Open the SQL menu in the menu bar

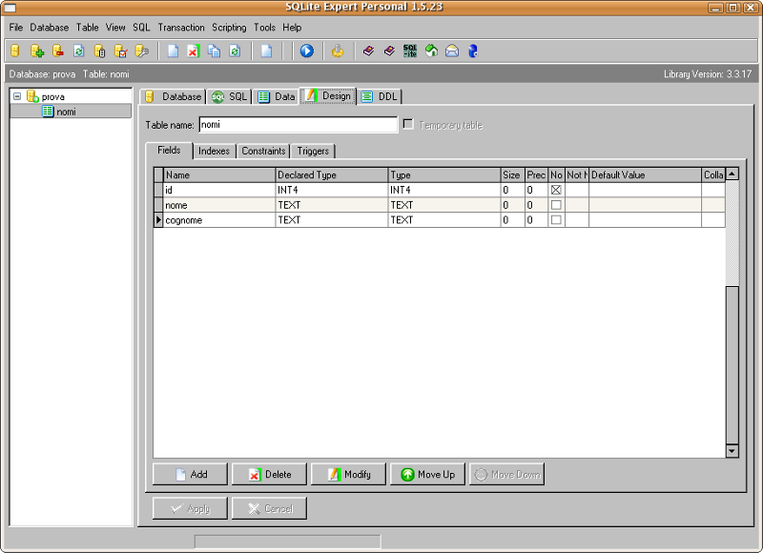(141, 28)
